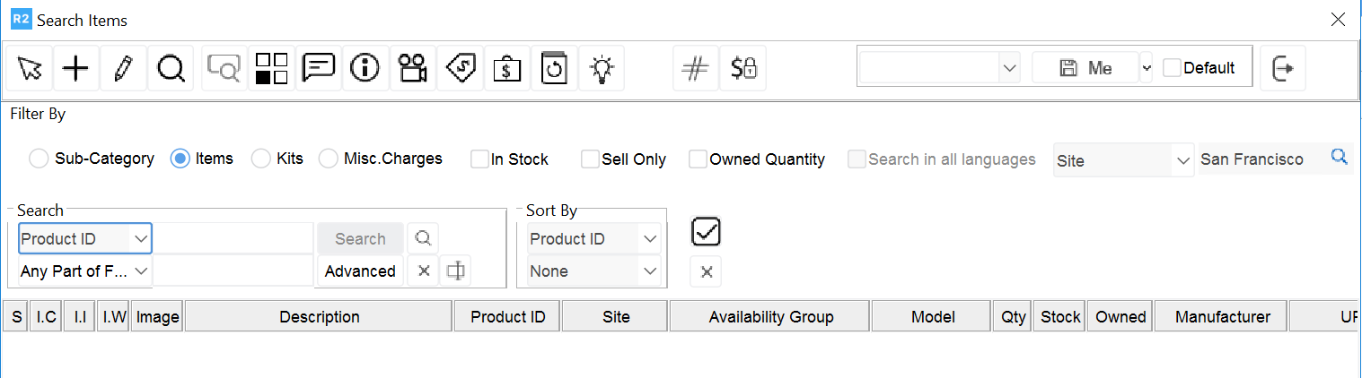
Task: Expand the Sort By Product ID dropdown
Action: click(x=593, y=239)
